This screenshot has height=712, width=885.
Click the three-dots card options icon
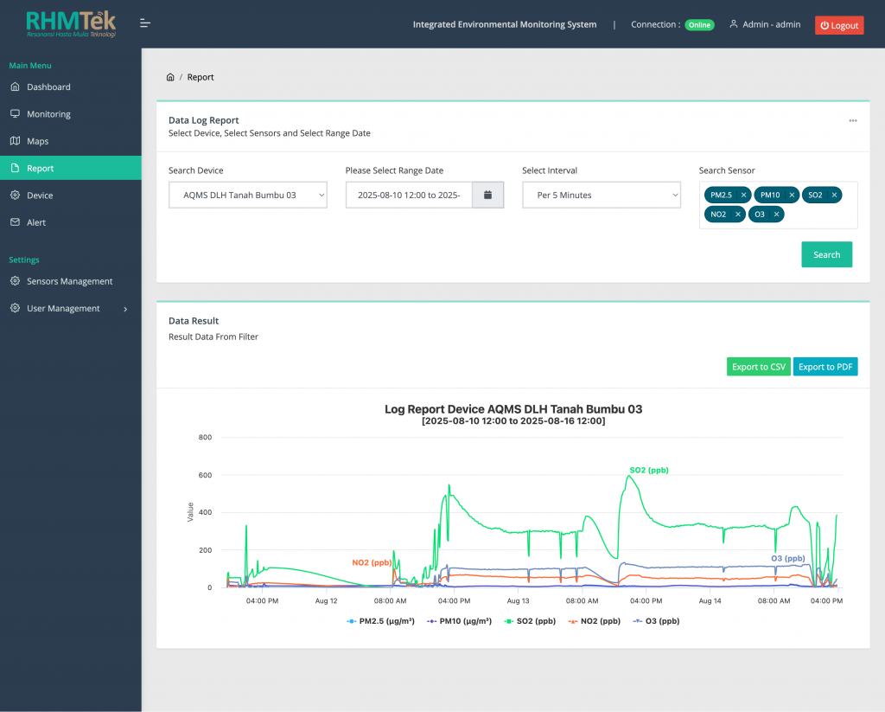pyautogui.click(x=853, y=121)
